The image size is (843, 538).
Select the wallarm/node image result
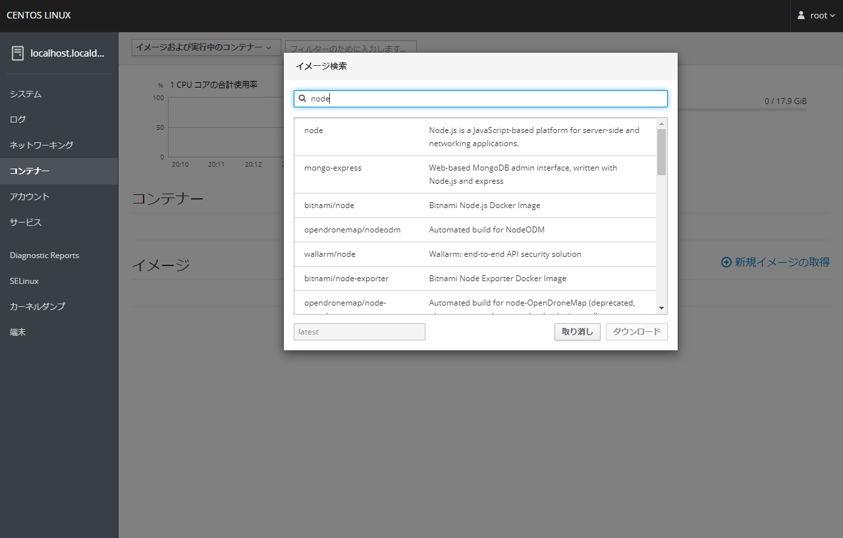coord(476,254)
